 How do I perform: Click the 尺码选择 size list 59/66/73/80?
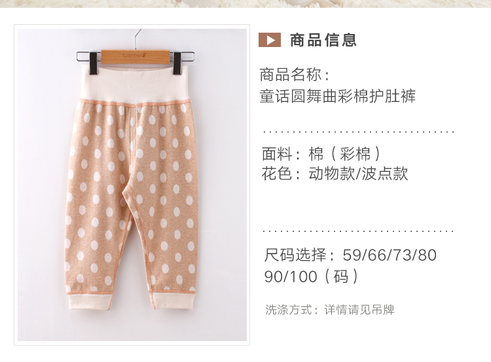350,255
